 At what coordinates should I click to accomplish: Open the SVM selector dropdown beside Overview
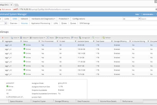[x=6, y=23]
